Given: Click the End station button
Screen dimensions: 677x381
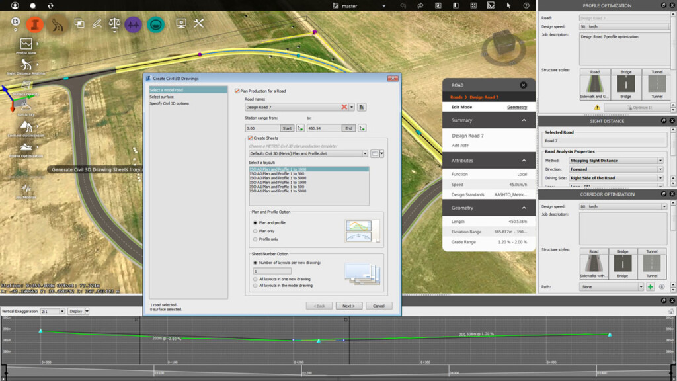Looking at the screenshot, I should [349, 128].
